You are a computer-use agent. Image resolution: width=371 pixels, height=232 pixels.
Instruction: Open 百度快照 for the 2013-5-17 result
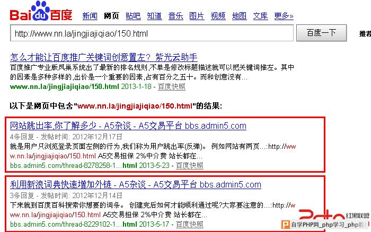190,224
